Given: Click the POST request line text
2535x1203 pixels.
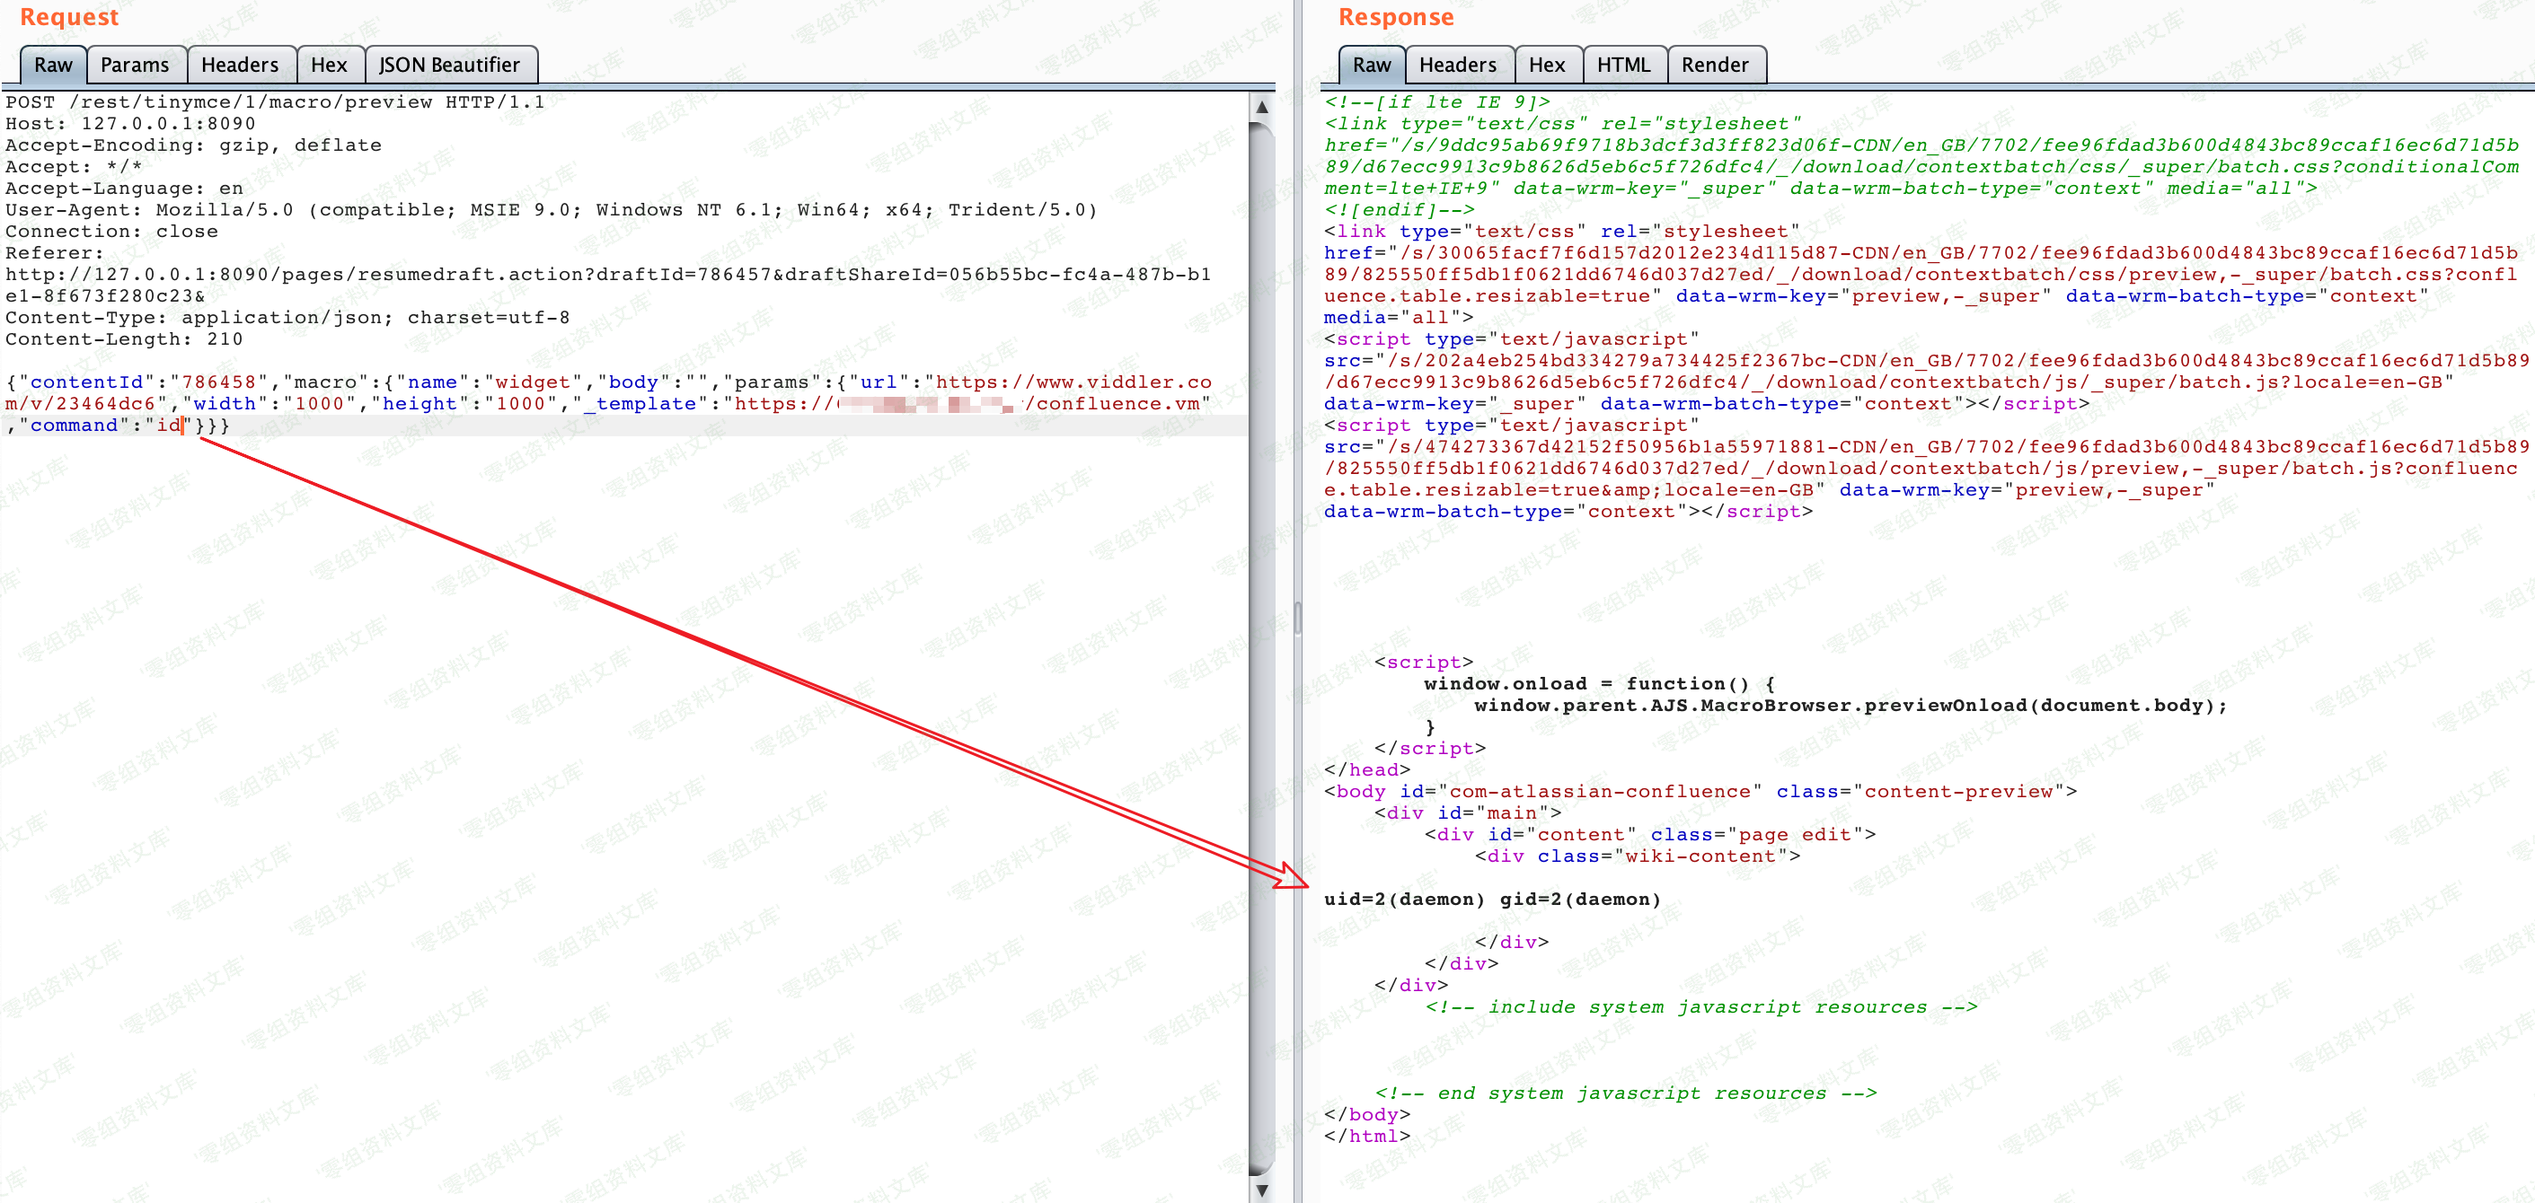Looking at the screenshot, I should (274, 102).
